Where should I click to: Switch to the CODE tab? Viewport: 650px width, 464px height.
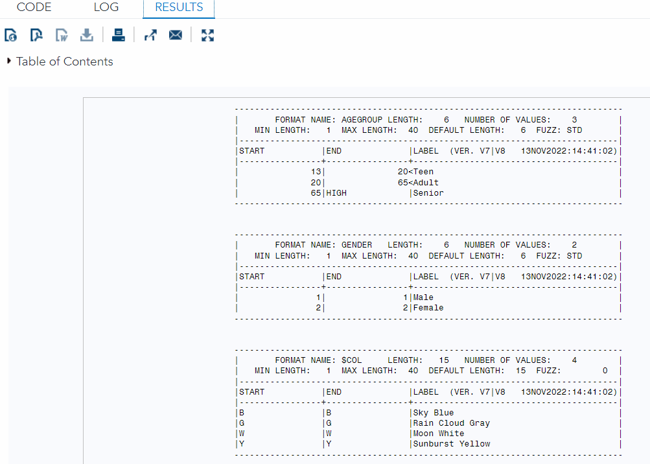pyautogui.click(x=34, y=7)
